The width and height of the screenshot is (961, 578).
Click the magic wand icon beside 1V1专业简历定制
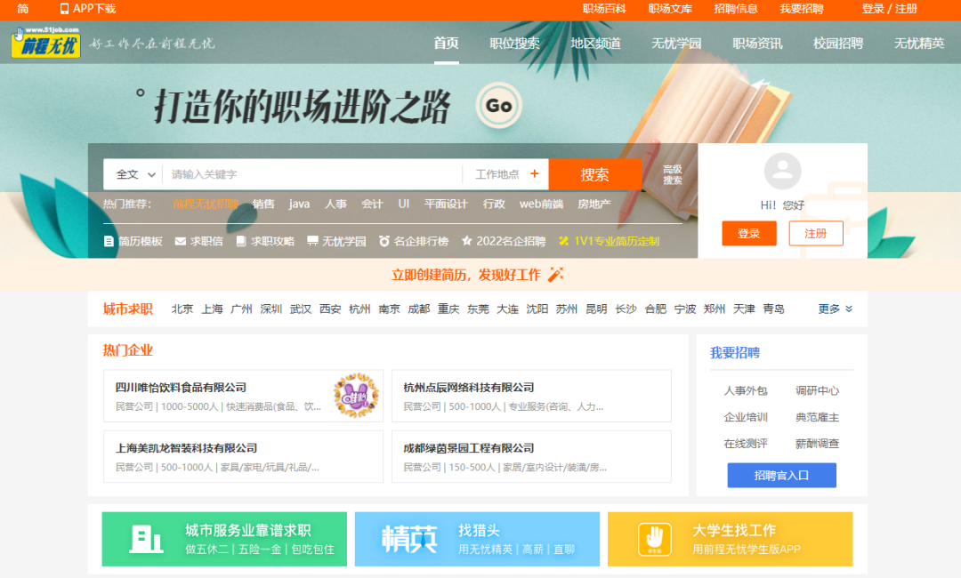(564, 241)
